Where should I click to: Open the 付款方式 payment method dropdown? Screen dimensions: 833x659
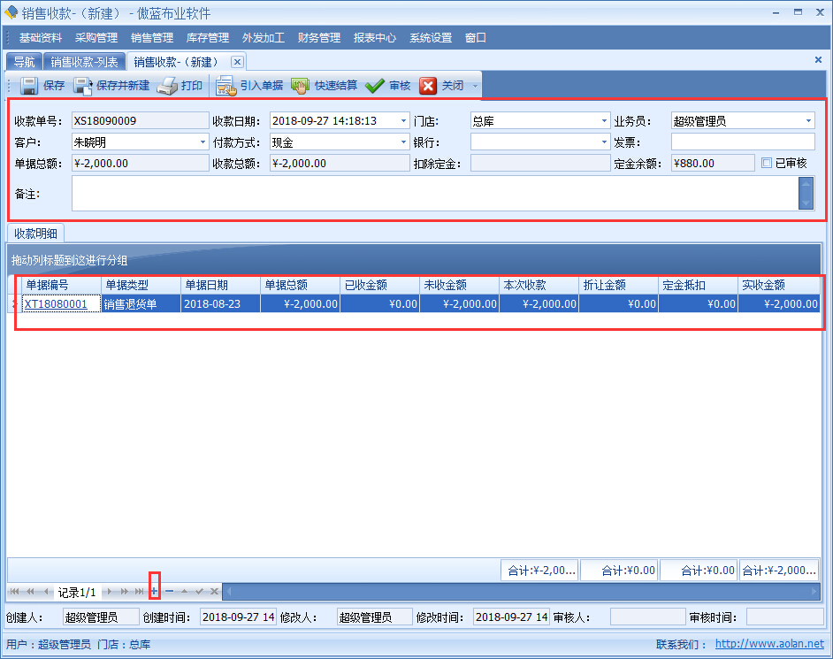pos(403,142)
